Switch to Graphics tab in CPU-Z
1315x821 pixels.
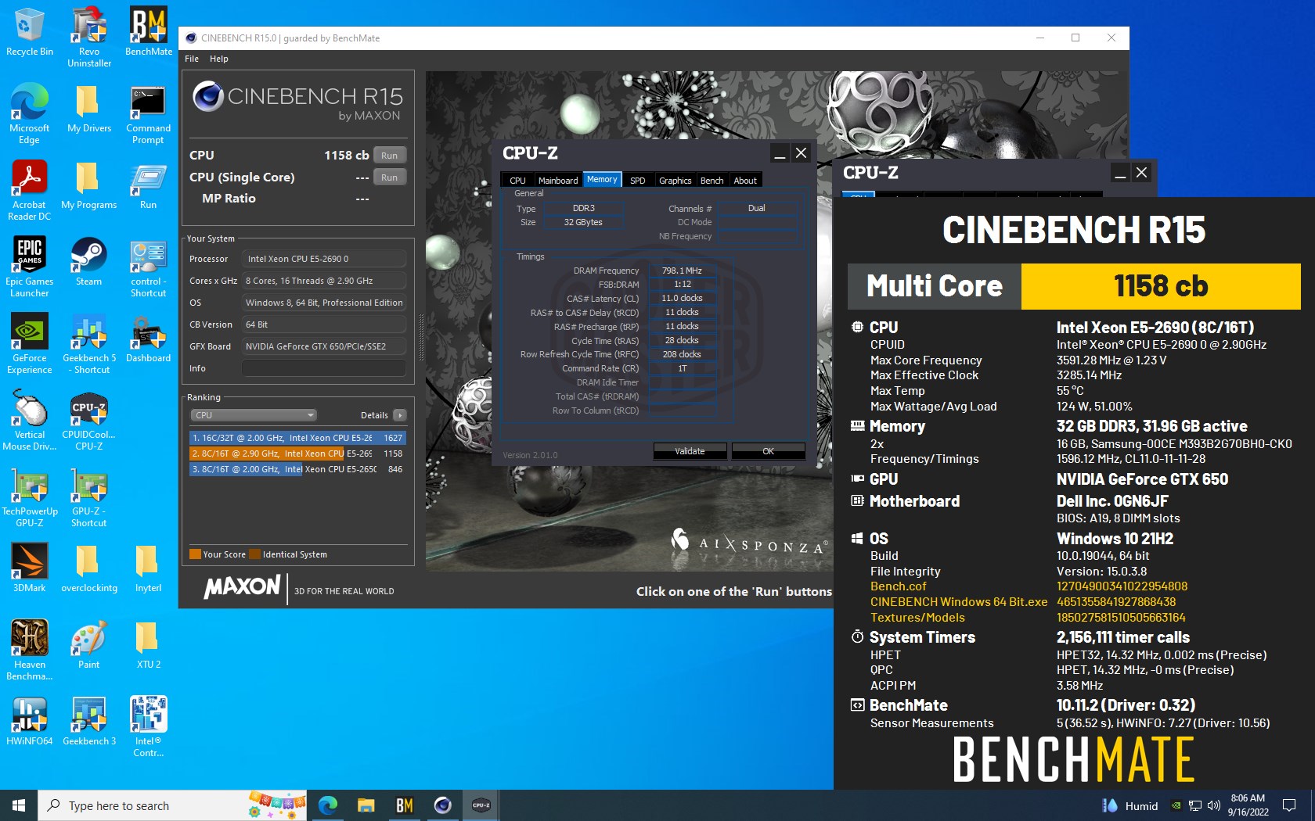[x=675, y=180]
